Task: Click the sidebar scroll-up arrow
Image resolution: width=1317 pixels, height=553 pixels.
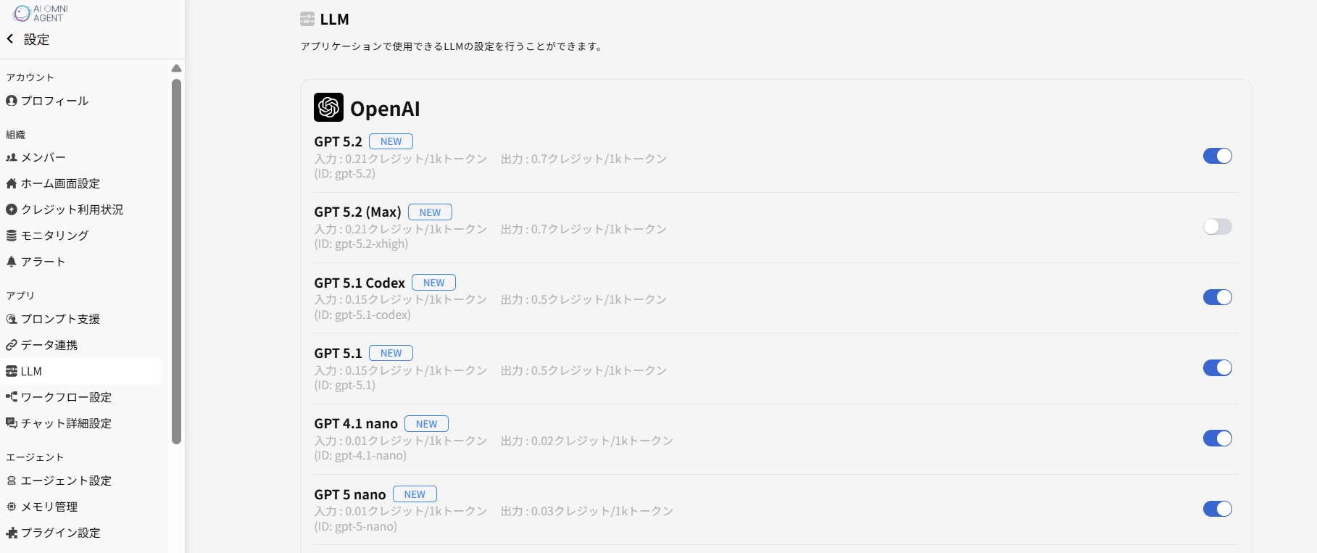Action: (176, 68)
